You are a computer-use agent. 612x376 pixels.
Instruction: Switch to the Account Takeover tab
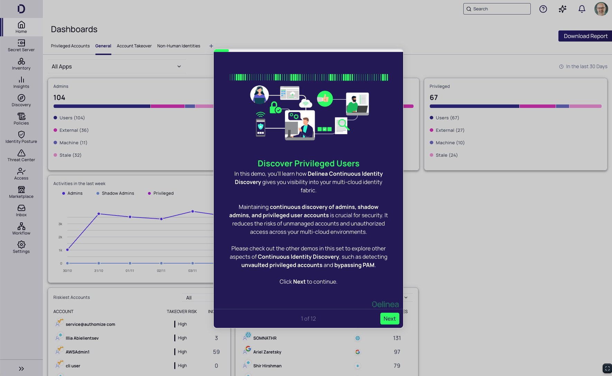point(134,46)
